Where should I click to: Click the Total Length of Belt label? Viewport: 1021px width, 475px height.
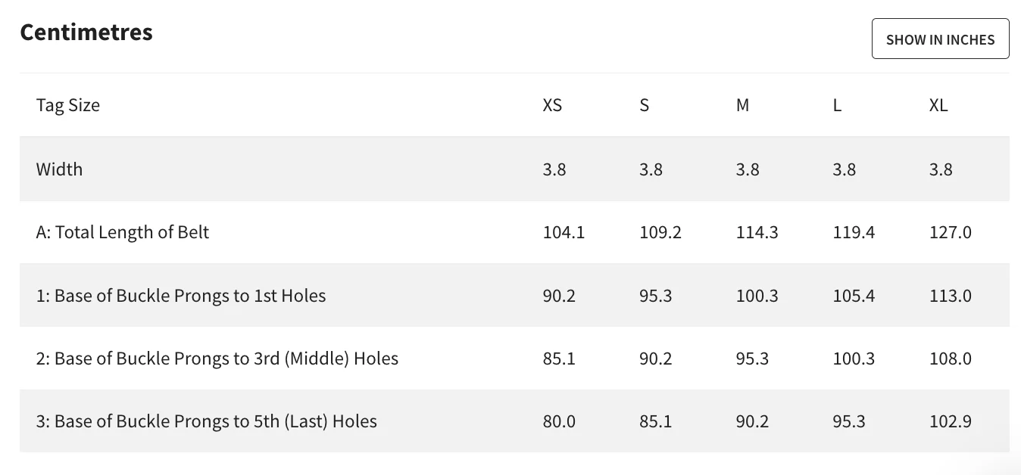click(x=123, y=232)
